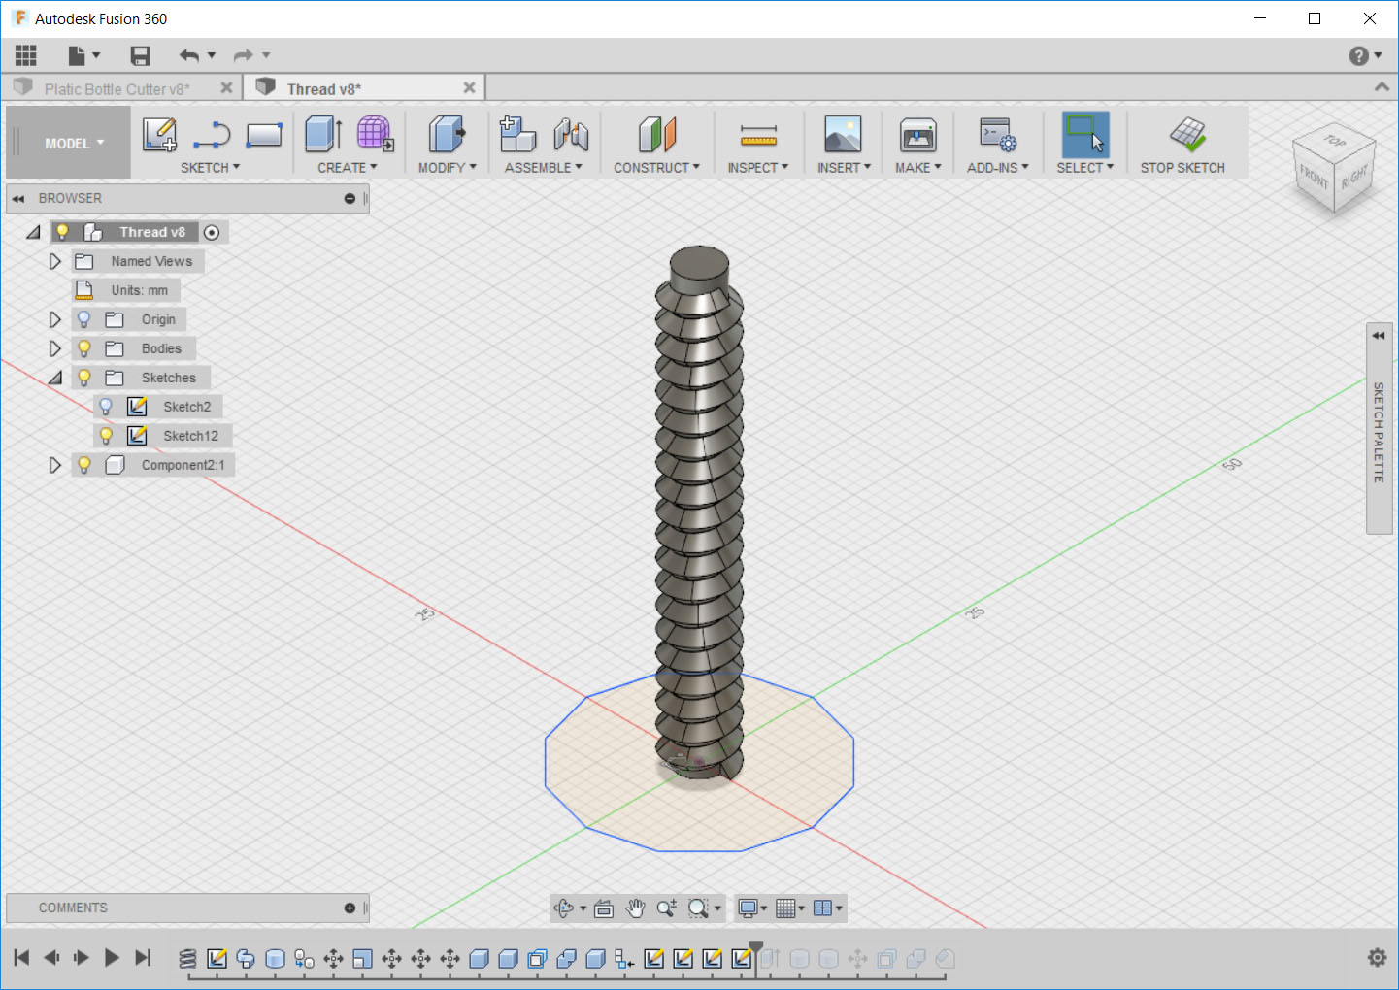This screenshot has height=990, width=1399.
Task: Select the Pan hand tool
Action: 635,908
